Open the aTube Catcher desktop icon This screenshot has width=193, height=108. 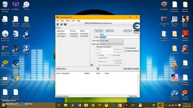click(x=185, y=94)
